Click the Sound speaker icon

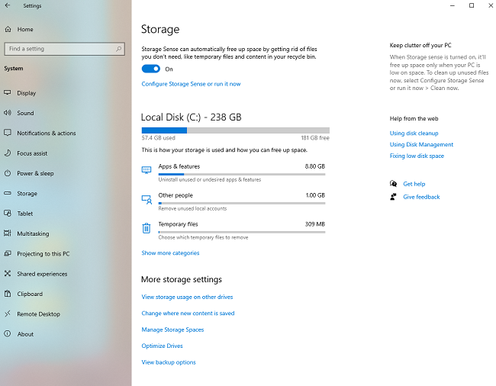[8, 113]
